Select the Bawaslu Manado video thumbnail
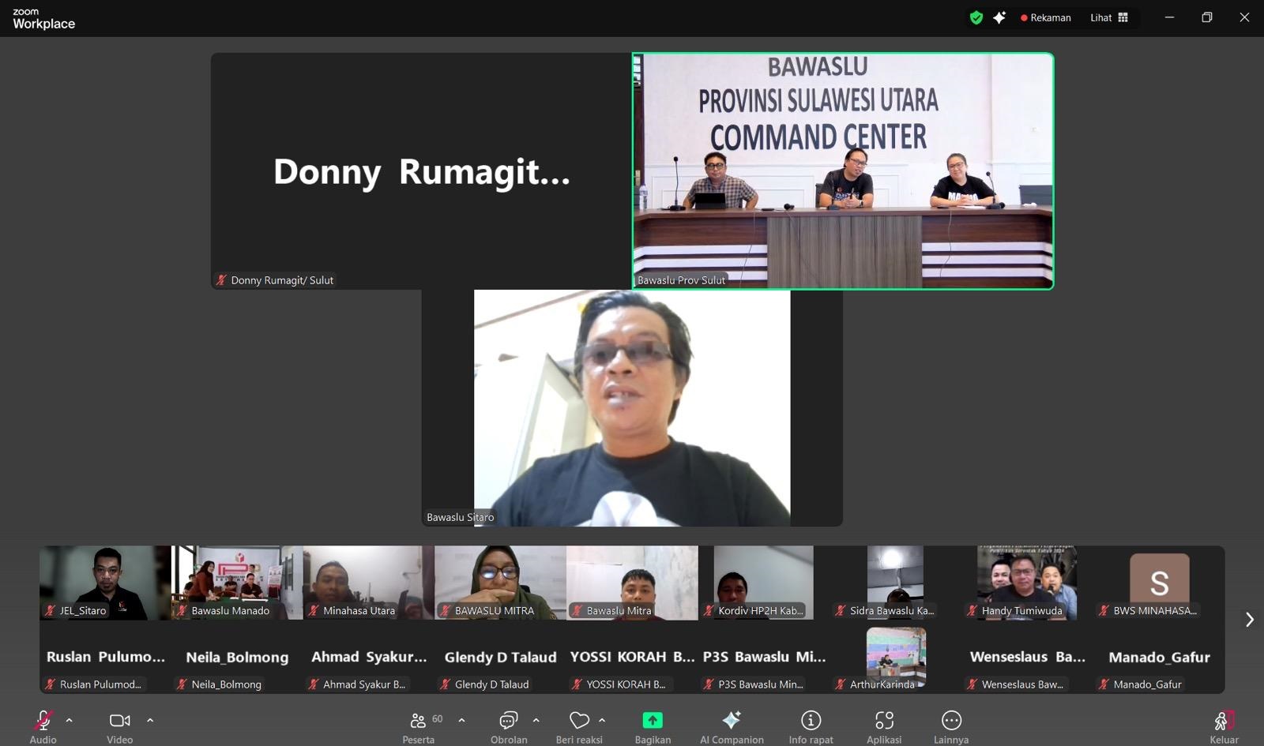The height and width of the screenshot is (746, 1264). [x=237, y=583]
